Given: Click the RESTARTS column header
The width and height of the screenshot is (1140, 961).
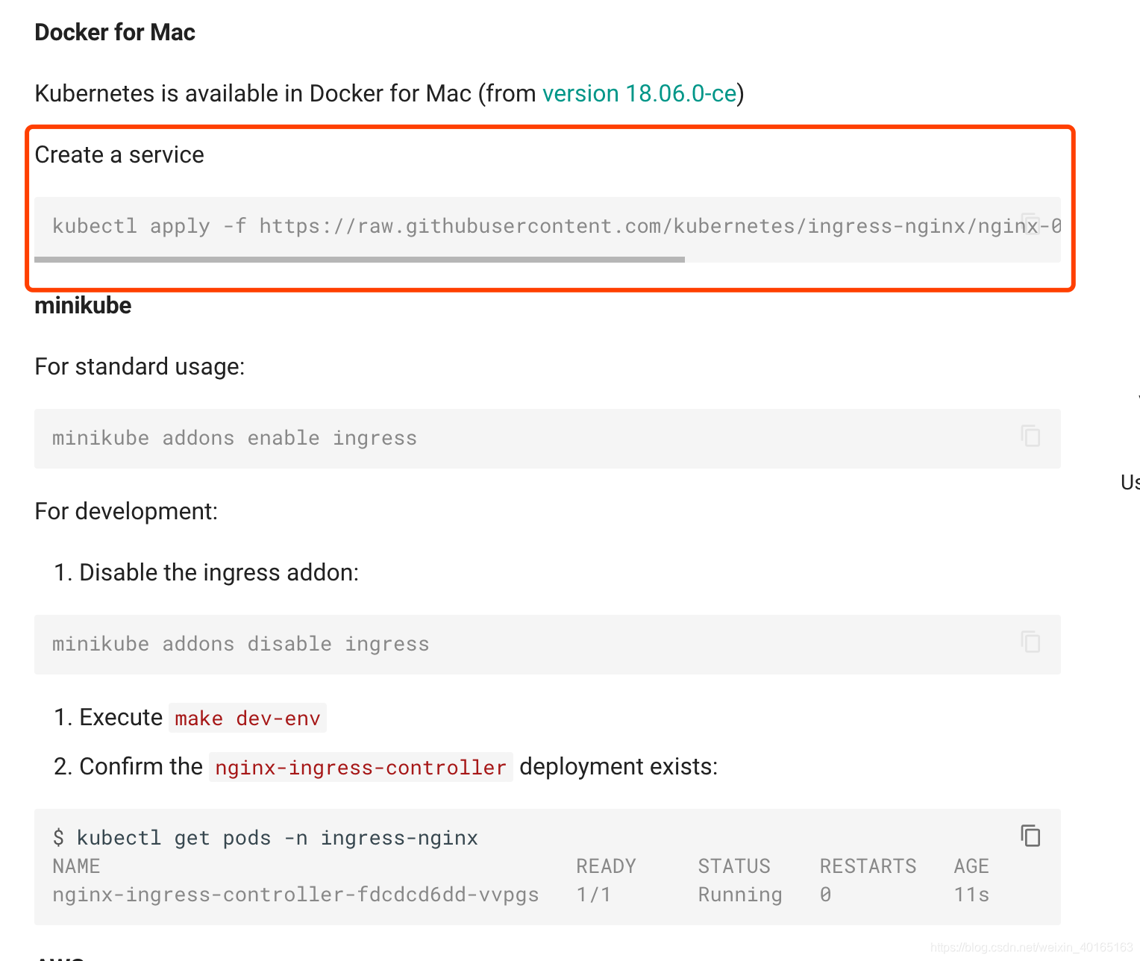Looking at the screenshot, I should pyautogui.click(x=868, y=866).
